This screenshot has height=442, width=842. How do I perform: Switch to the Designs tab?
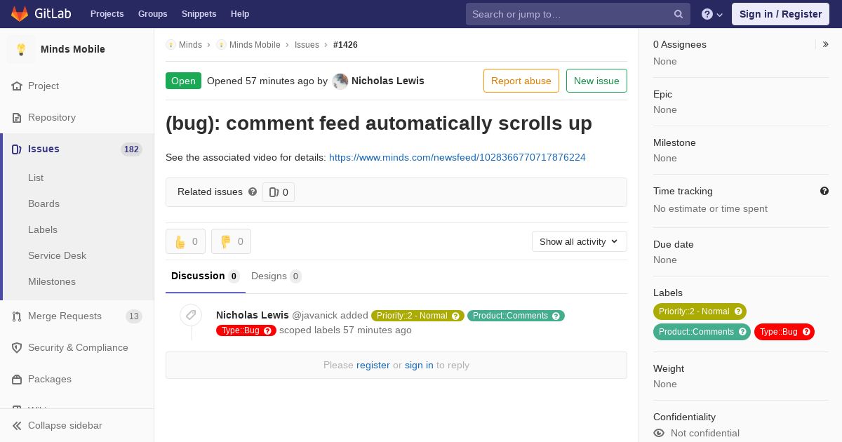[x=276, y=276]
